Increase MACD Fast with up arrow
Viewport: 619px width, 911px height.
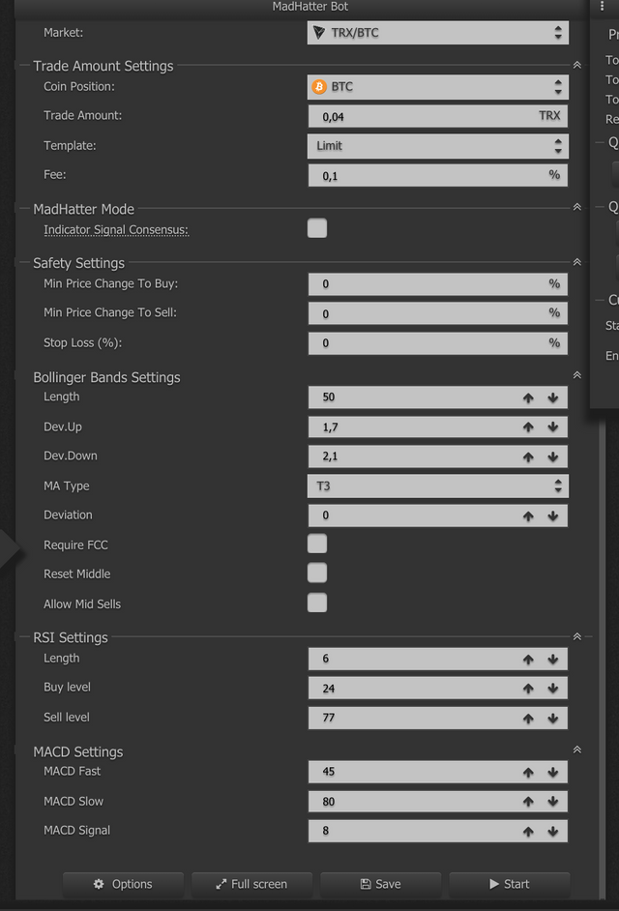pos(528,773)
